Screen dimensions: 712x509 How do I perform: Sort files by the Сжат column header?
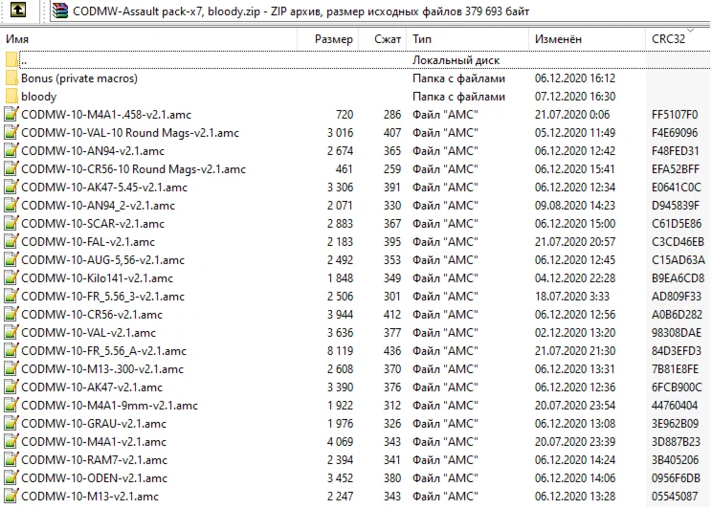pyautogui.click(x=383, y=39)
